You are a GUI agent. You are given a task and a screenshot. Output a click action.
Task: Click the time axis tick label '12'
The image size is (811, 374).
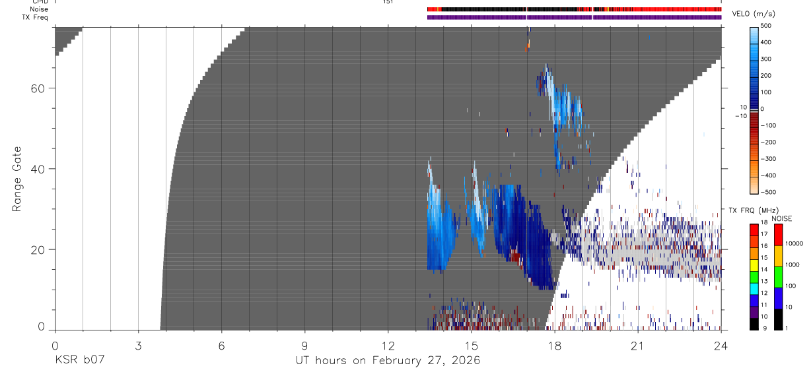click(x=388, y=345)
